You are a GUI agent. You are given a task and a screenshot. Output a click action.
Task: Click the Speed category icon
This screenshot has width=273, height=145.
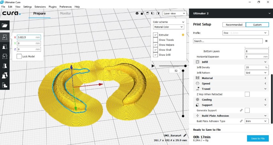pos(198,83)
